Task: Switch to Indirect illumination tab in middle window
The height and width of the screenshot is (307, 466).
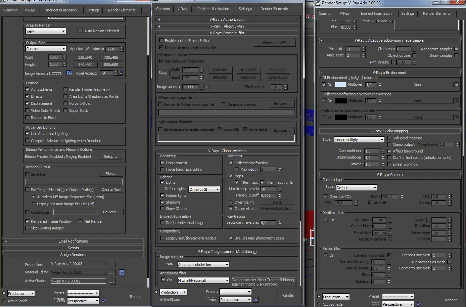Action: [x=214, y=9]
